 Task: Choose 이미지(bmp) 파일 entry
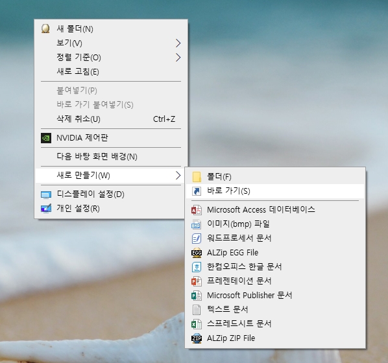[275, 224]
